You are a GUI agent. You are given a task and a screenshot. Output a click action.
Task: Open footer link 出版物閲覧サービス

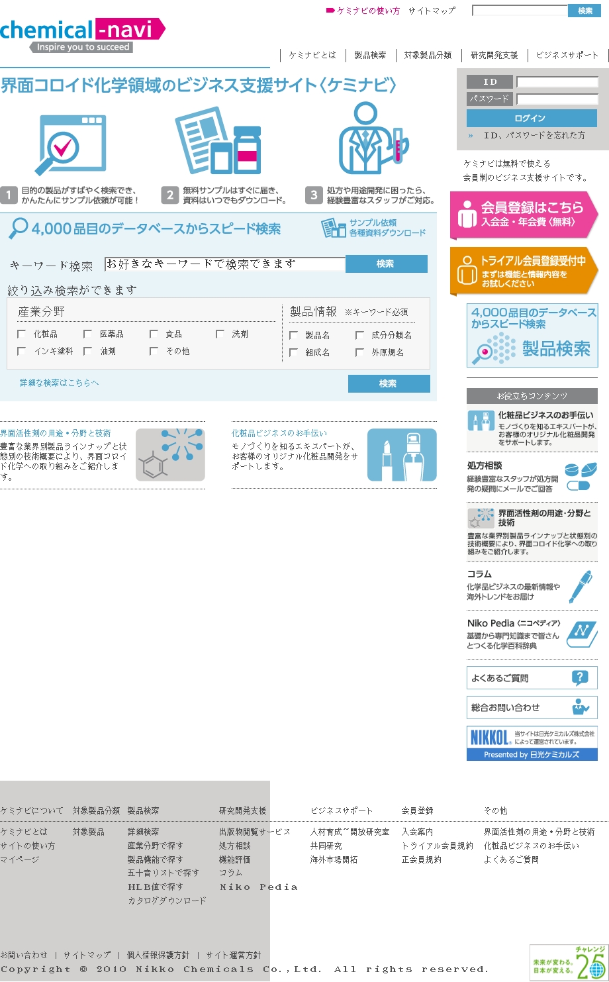tap(255, 832)
